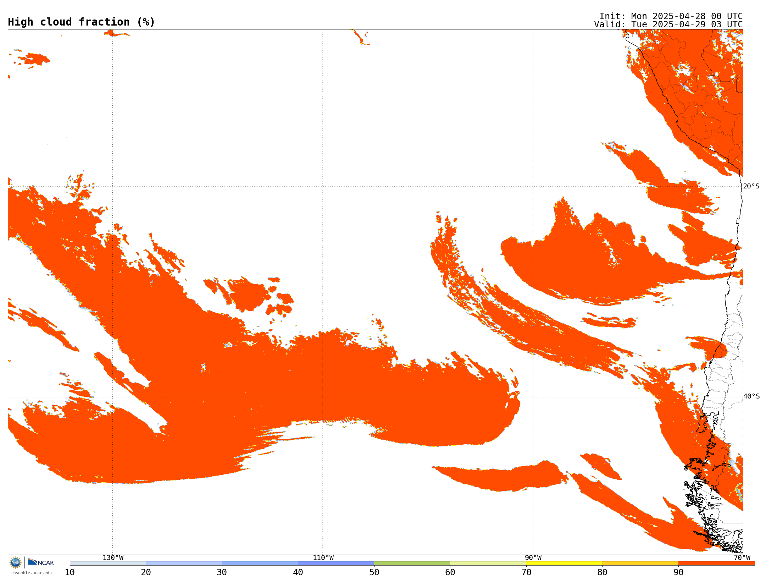The width and height of the screenshot is (766, 577).
Task: Select the 'Init: Mon 2025-04-28 00 UTC' text
Action: click(x=671, y=16)
